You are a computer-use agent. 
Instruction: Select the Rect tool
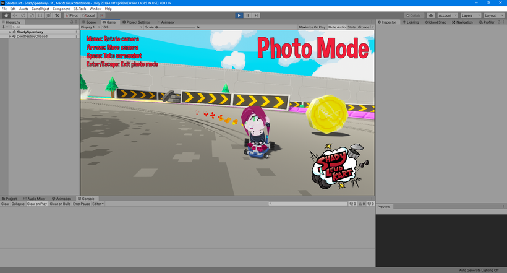(40, 15)
